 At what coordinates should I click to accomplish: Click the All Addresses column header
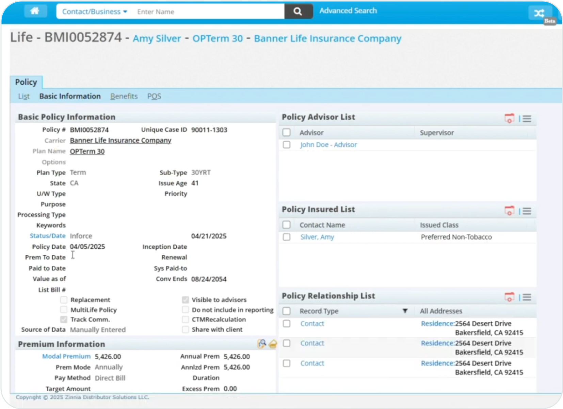(441, 311)
